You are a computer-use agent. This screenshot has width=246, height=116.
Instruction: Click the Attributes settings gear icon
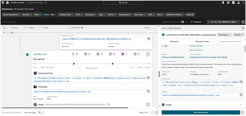coord(82,28)
